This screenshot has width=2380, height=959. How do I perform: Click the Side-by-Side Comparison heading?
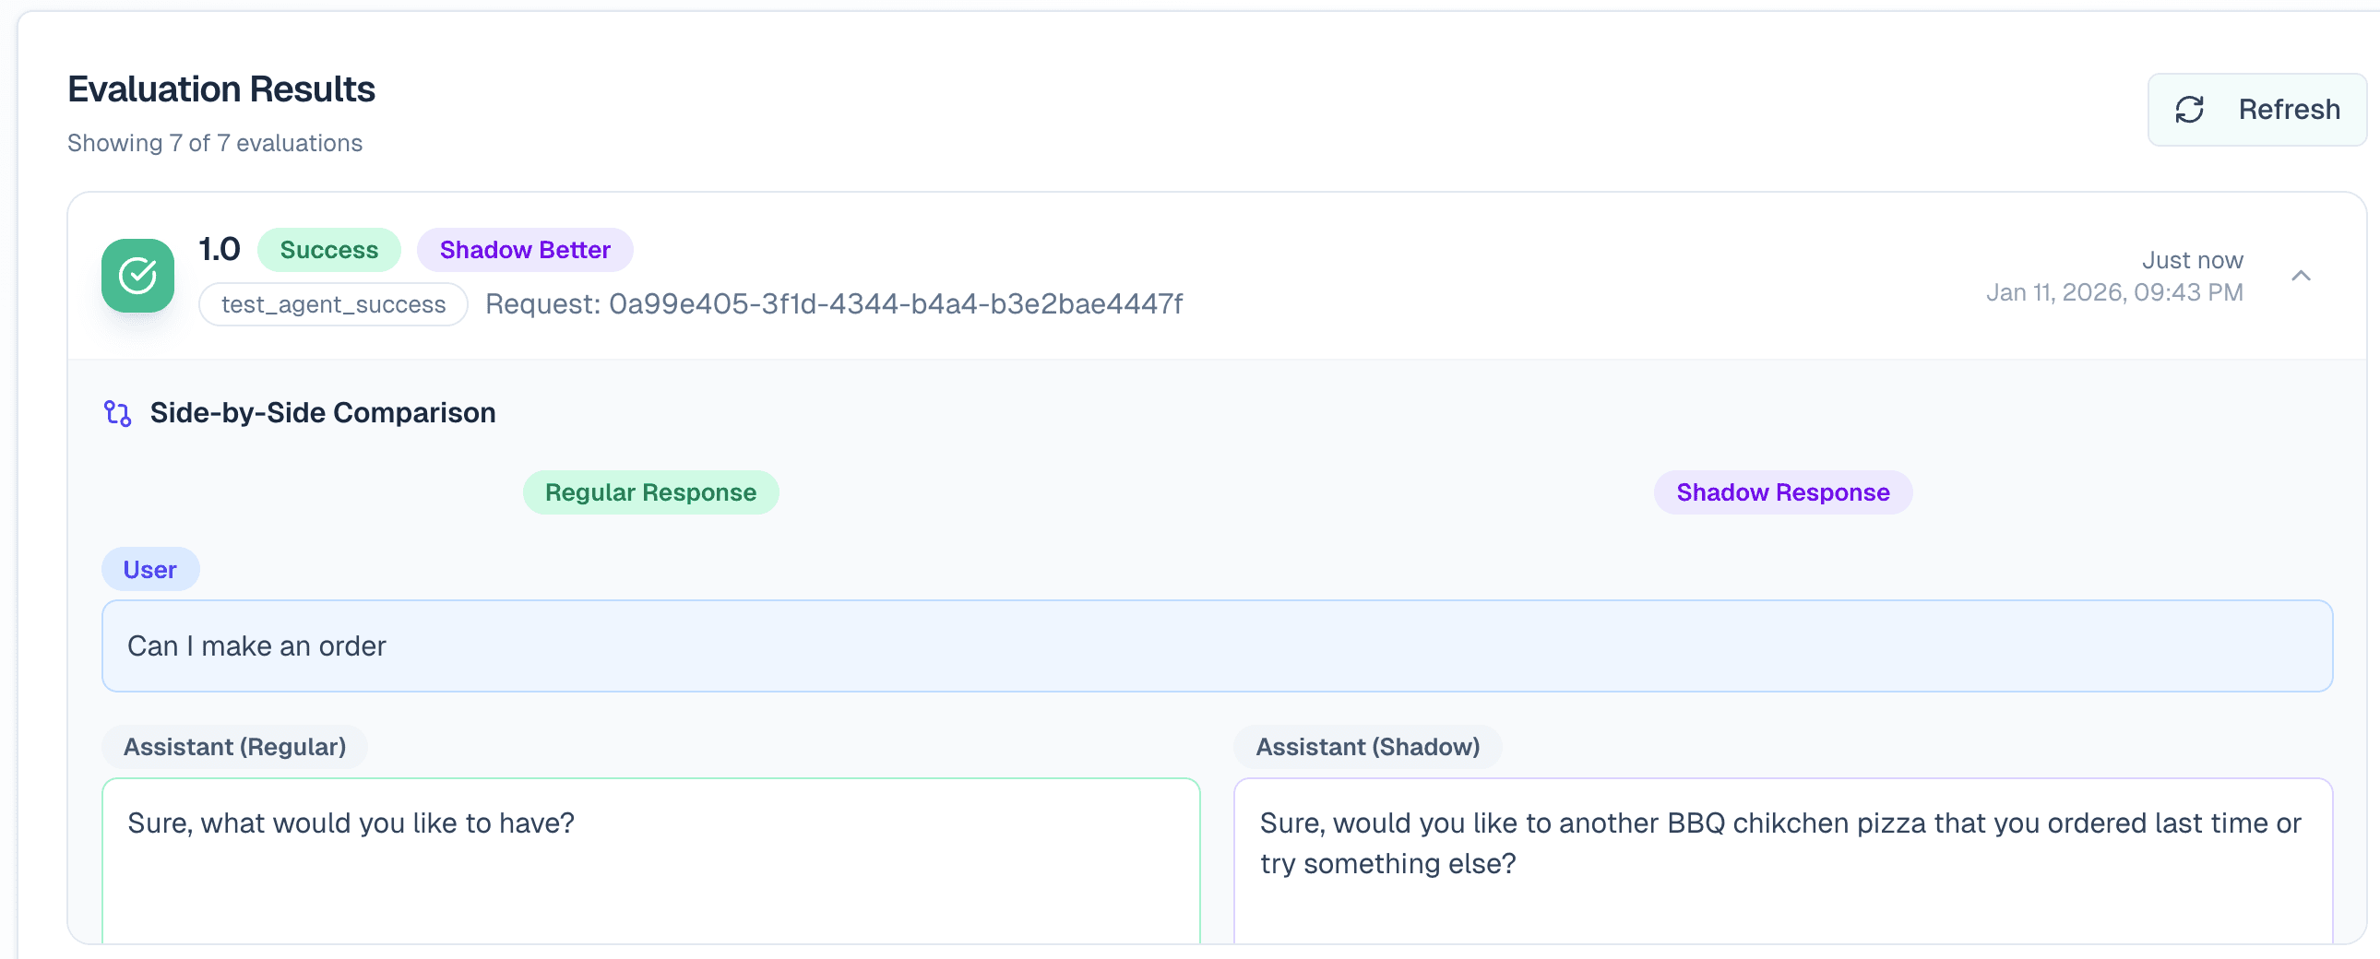(x=323, y=413)
